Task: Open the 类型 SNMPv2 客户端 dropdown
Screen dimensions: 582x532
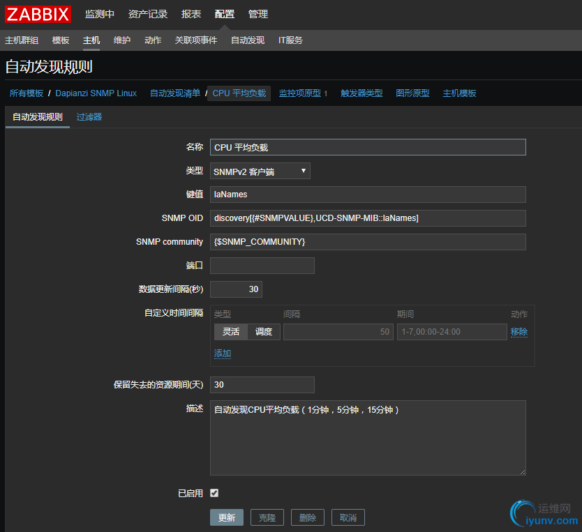Action: tap(260, 171)
